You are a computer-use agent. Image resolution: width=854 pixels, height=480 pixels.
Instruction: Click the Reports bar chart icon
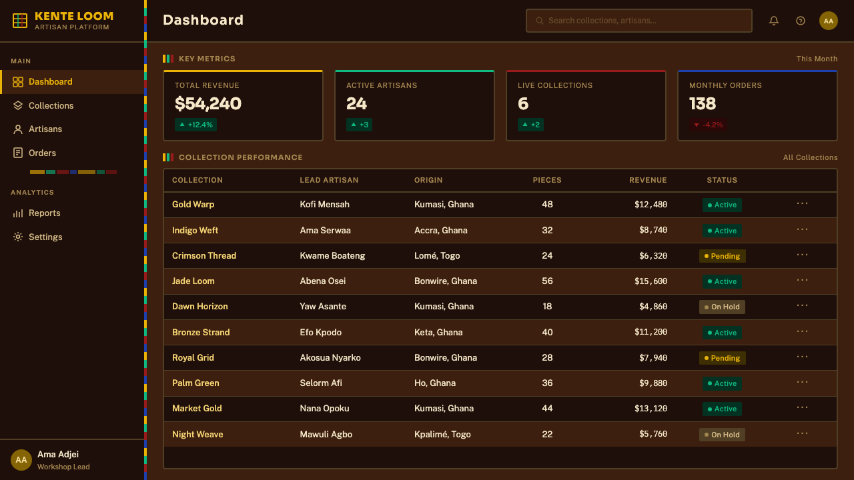pyautogui.click(x=18, y=213)
